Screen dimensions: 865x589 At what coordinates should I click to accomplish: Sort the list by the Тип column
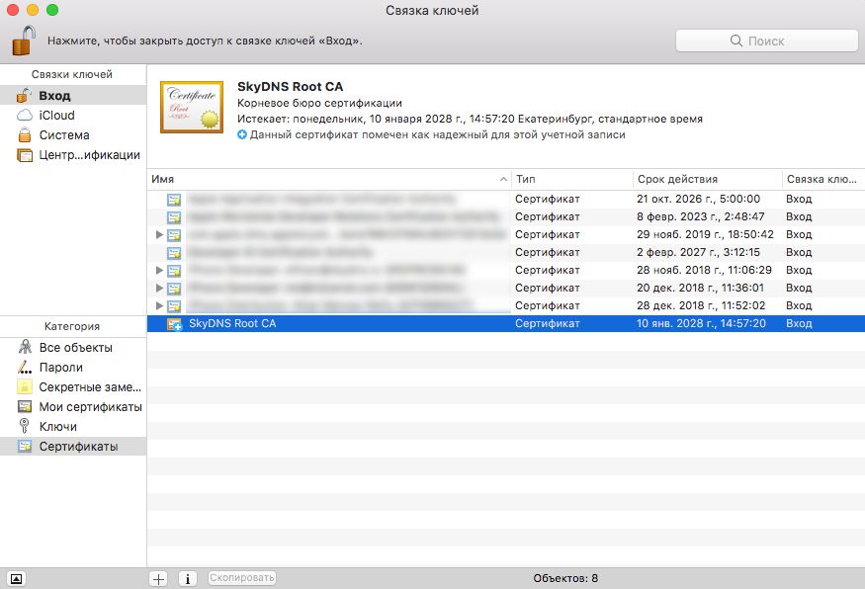tap(572, 179)
